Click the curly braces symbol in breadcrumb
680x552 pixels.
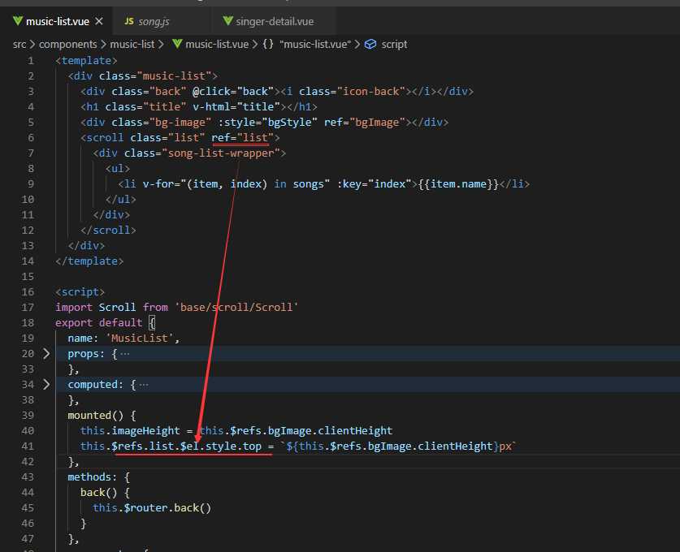[268, 44]
